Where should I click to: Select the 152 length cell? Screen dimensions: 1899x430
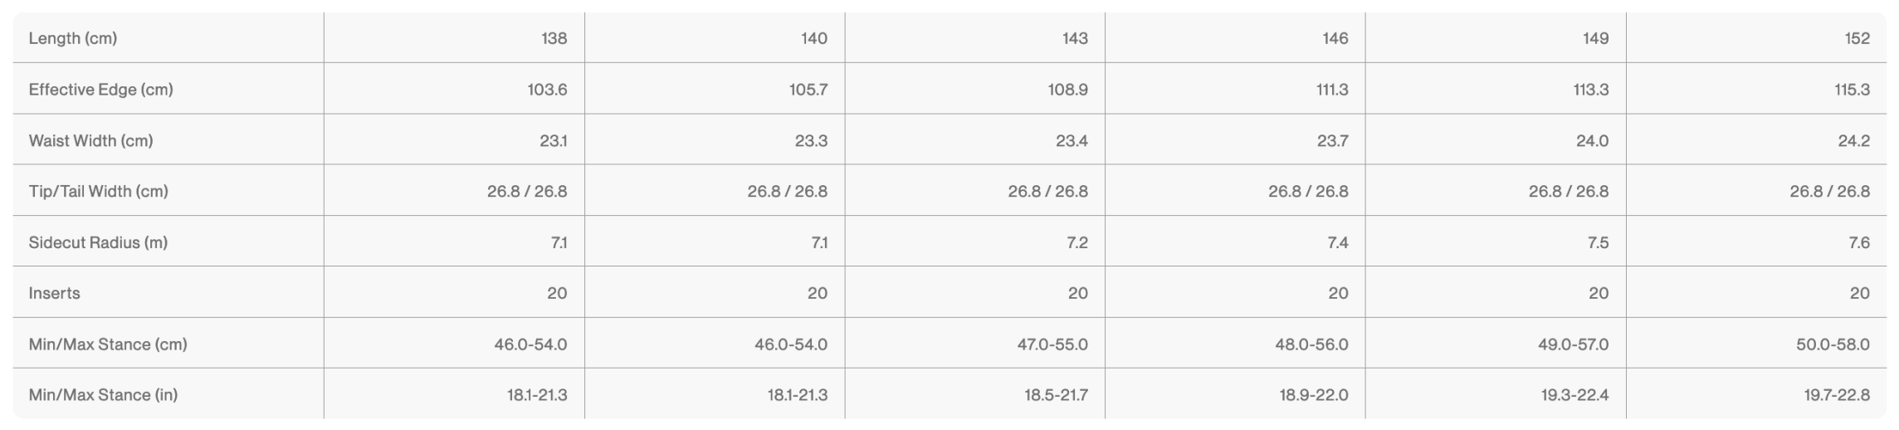coord(1857,38)
